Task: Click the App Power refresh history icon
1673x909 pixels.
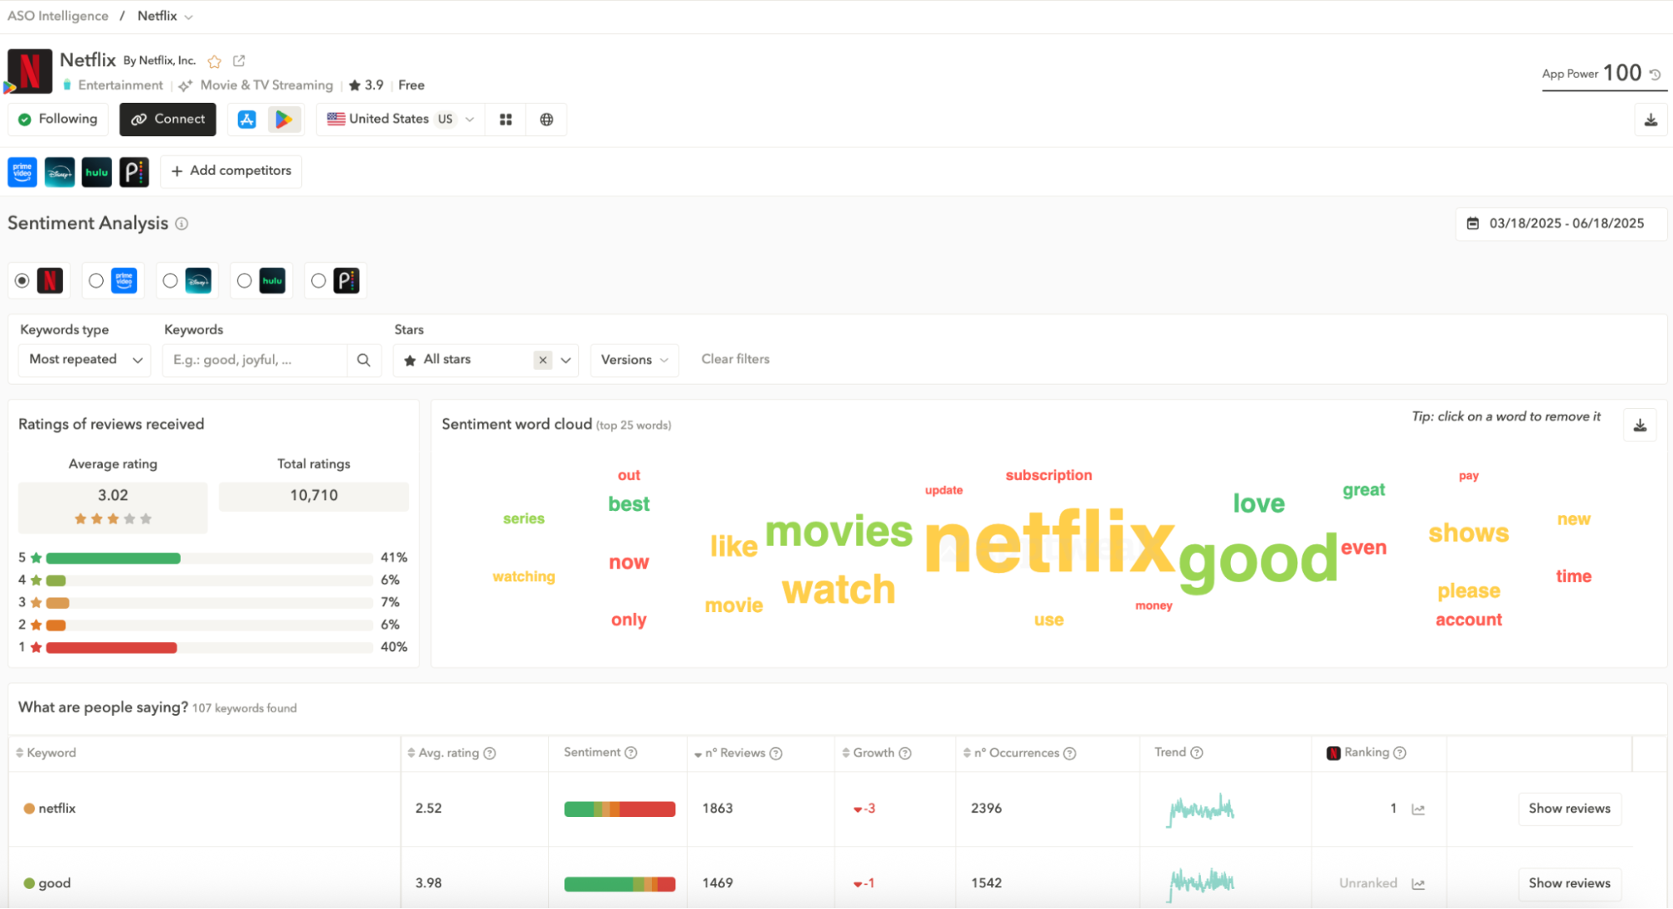Action: (x=1655, y=74)
